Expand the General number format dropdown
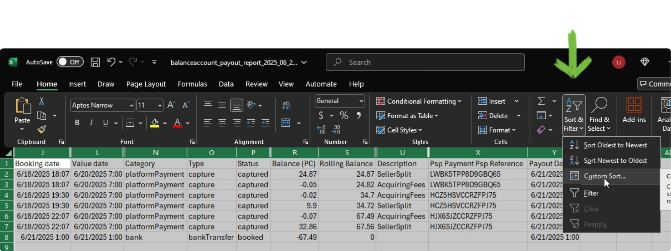Viewport: 671px width, 251px height. tap(361, 101)
